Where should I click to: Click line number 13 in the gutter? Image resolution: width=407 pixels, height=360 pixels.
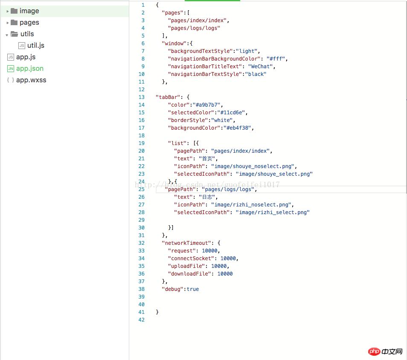click(x=141, y=97)
